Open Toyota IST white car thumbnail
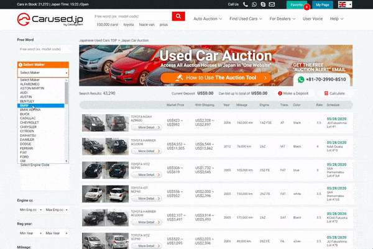 [x=93, y=194]
